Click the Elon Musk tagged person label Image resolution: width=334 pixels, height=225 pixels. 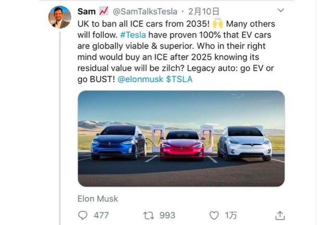pos(98,198)
